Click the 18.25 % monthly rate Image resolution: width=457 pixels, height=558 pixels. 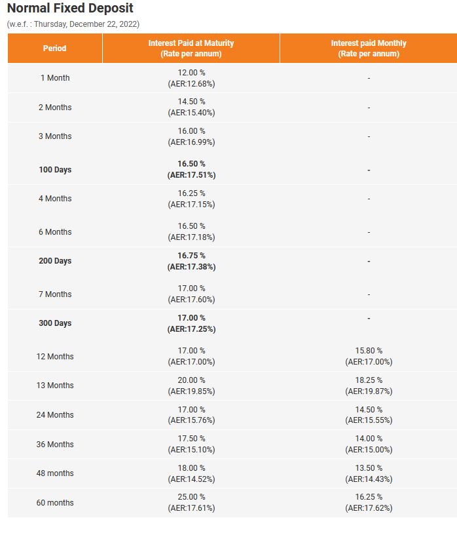tap(369, 380)
